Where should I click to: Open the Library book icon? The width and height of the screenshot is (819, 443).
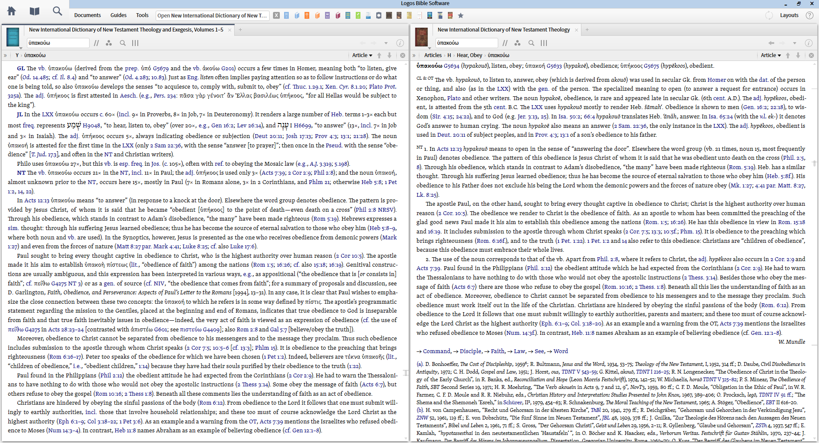[x=35, y=11]
